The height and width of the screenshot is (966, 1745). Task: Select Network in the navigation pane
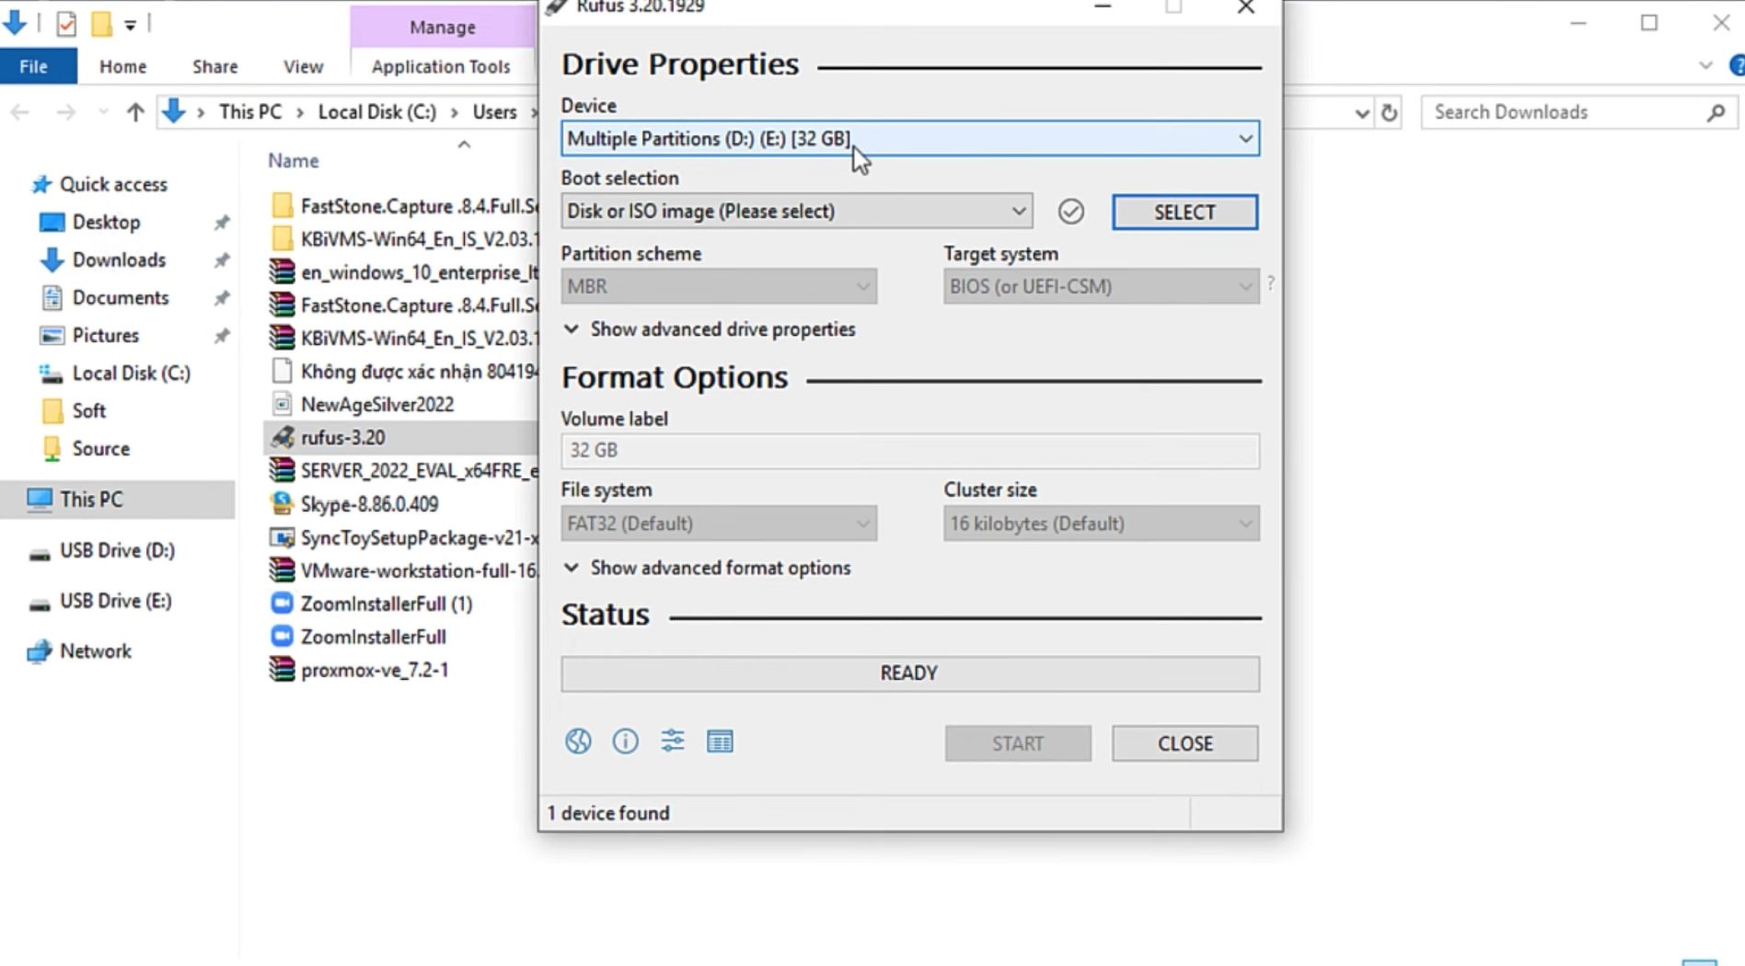[96, 651]
